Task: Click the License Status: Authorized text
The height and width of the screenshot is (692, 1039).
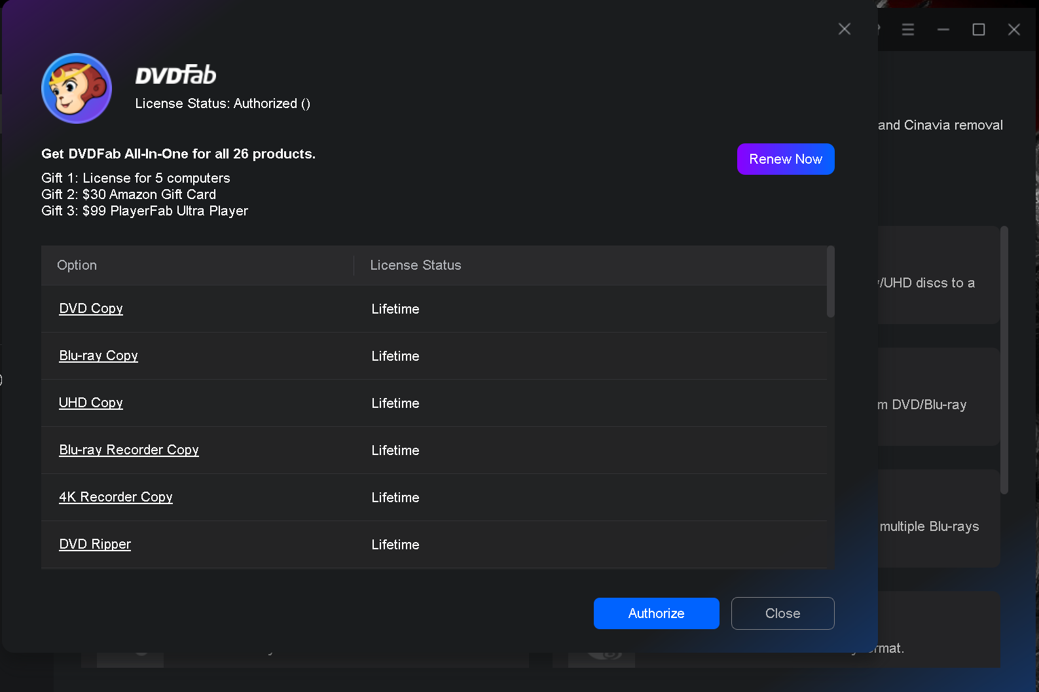Action: point(223,103)
